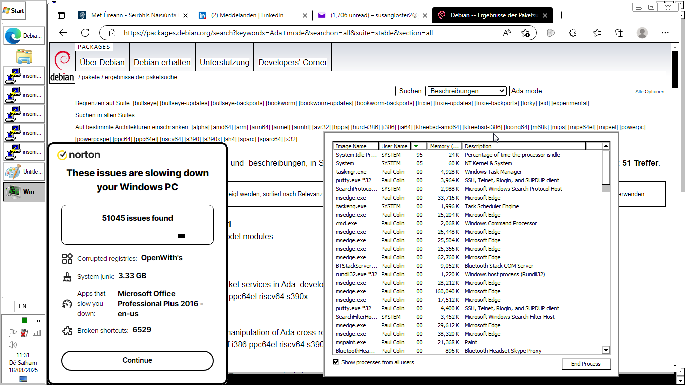Open Developers' Corner menu item
The height and width of the screenshot is (385, 685).
(293, 63)
